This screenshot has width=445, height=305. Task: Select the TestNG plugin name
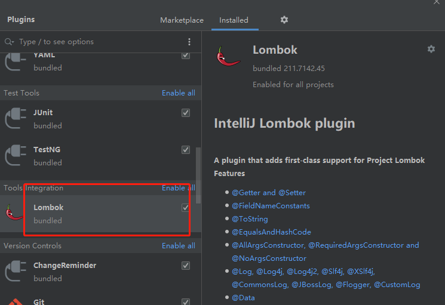[x=47, y=150]
